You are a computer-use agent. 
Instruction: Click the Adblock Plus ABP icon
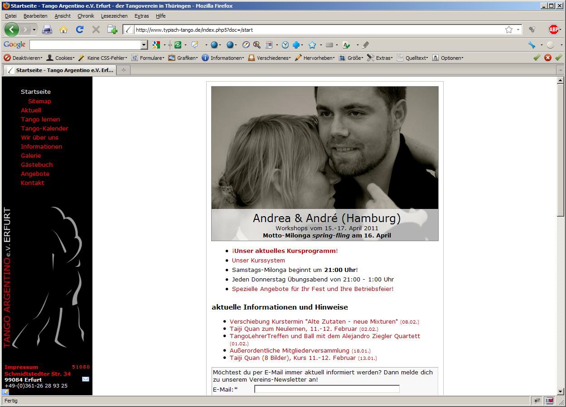coord(553,29)
